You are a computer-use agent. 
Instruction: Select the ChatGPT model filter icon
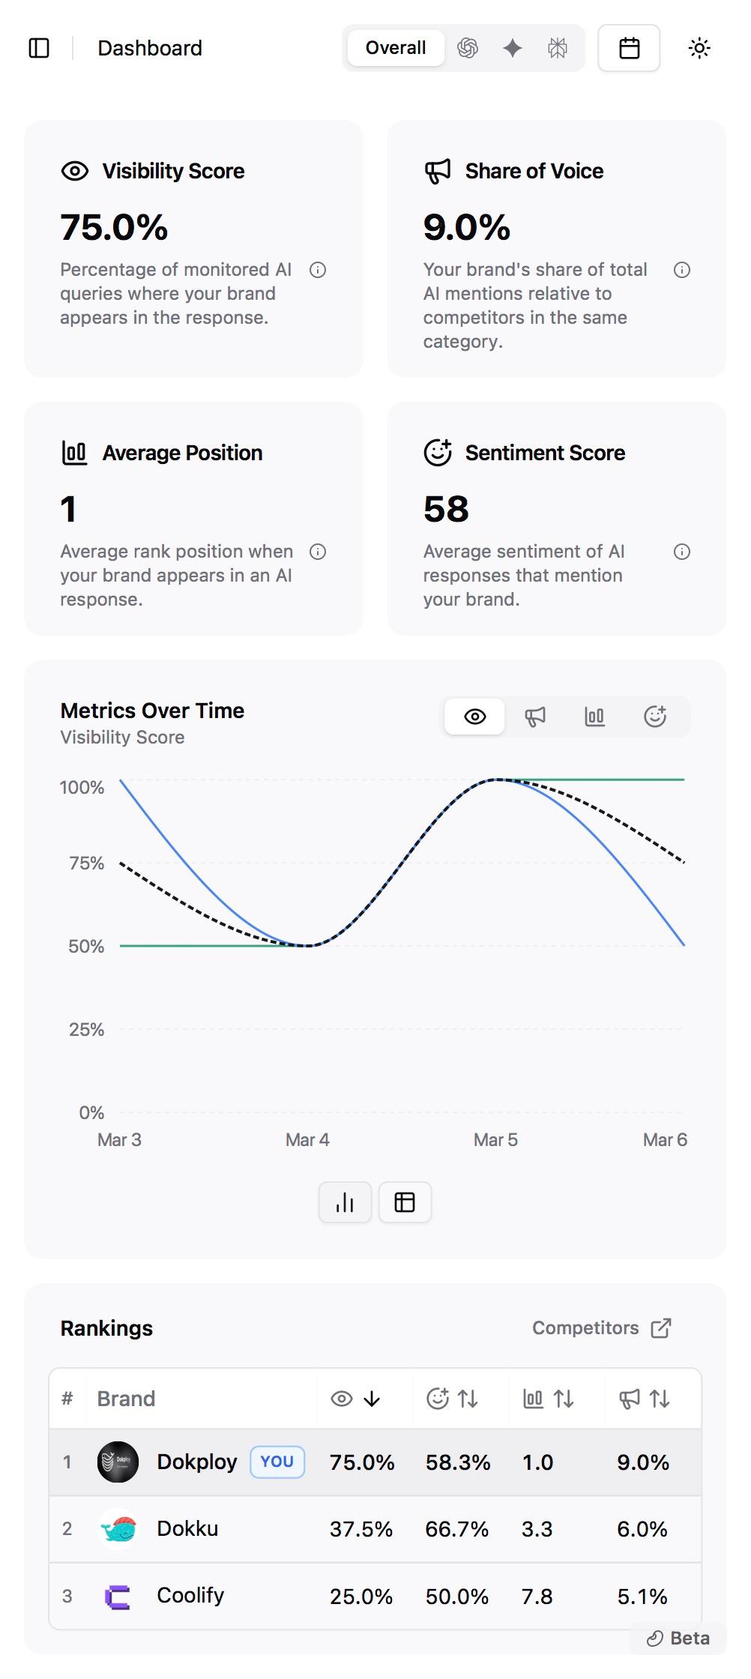[x=468, y=48]
